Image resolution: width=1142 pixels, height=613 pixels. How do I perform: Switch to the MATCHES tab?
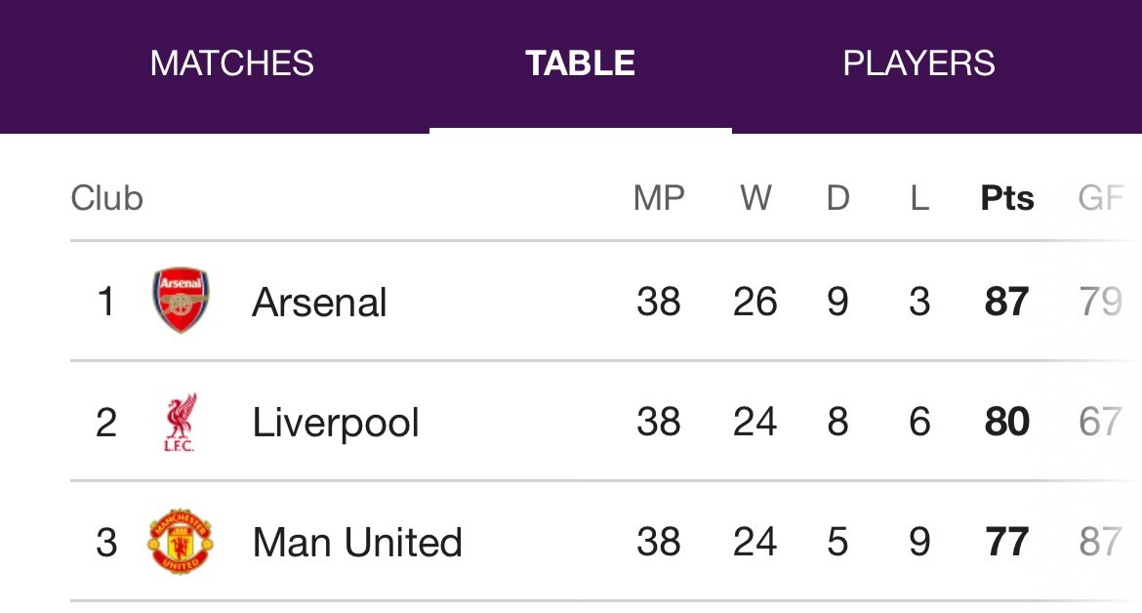231,64
